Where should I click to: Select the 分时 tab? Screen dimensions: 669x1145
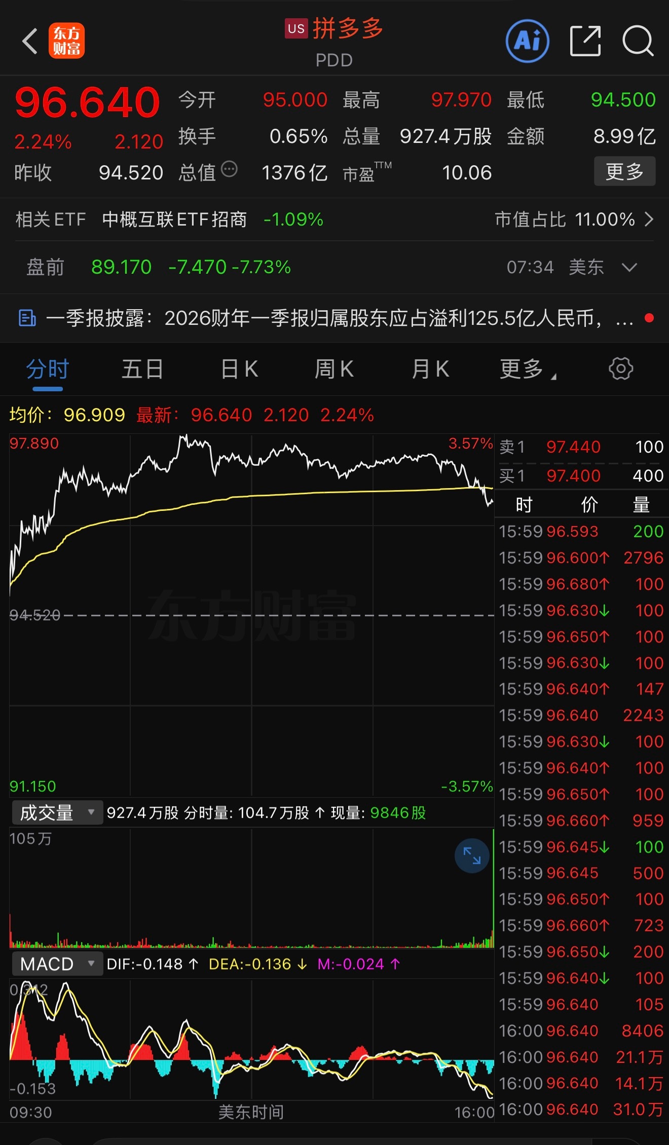tap(47, 369)
